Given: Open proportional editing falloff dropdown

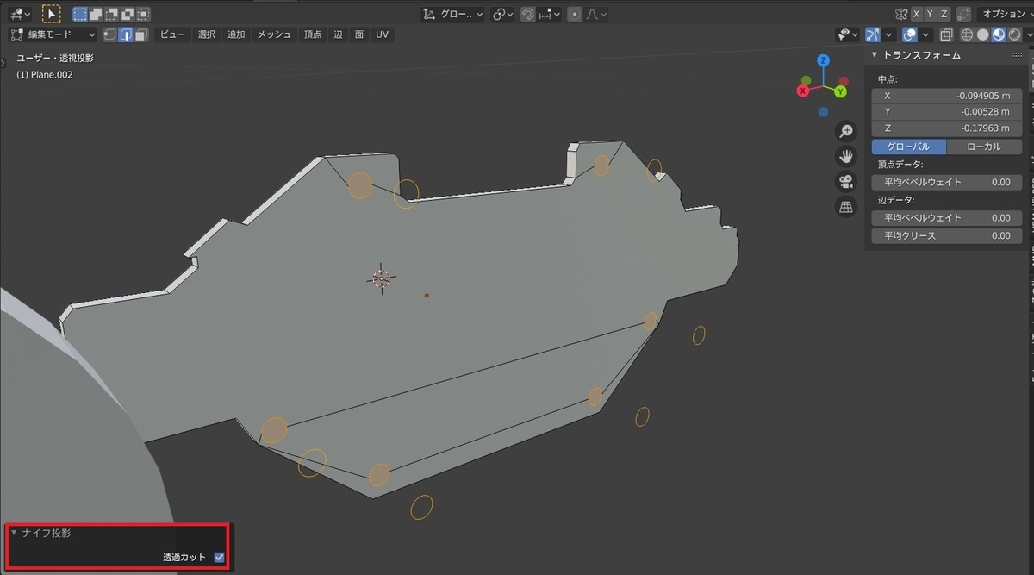Looking at the screenshot, I should click(x=595, y=14).
